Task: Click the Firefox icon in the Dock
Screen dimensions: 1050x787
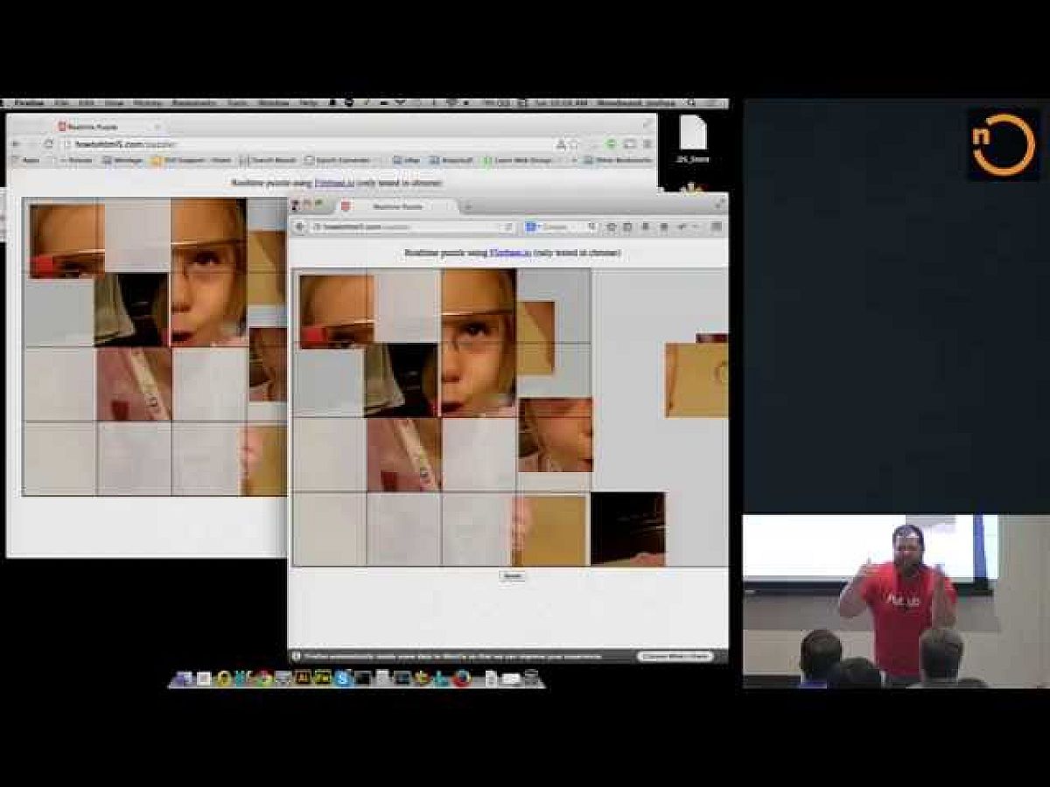Action: (461, 679)
